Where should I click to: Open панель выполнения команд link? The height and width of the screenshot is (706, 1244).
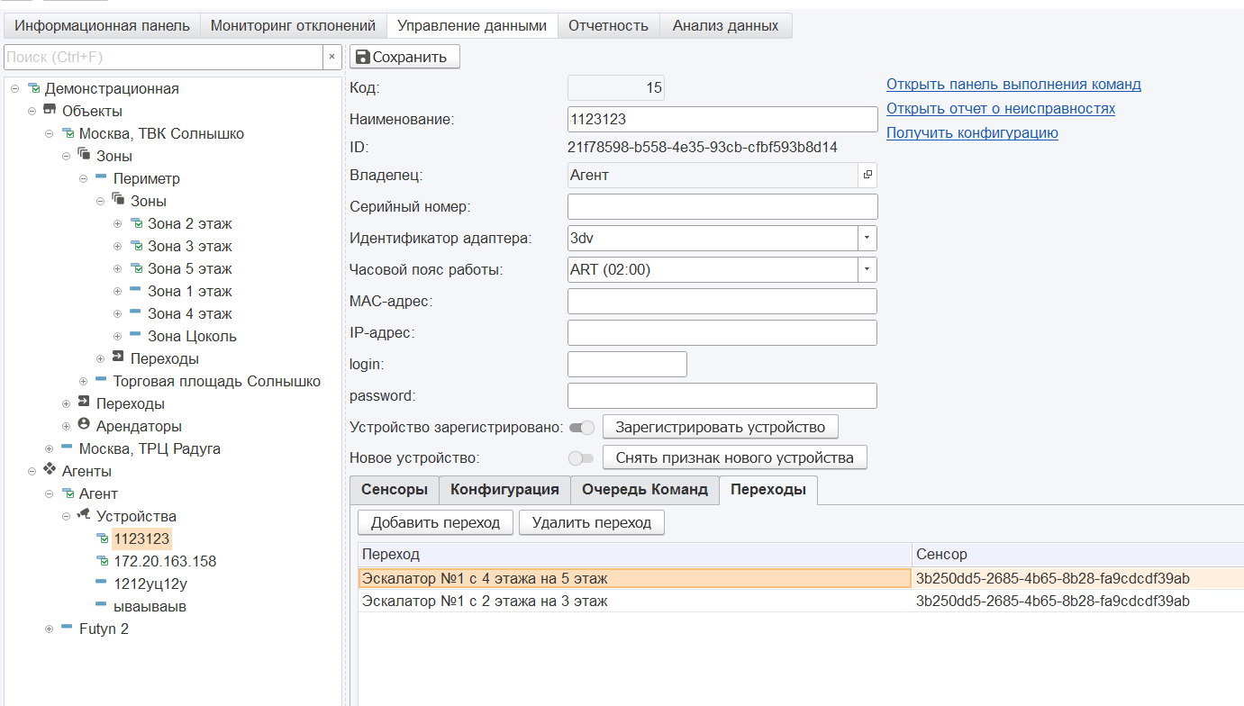pyautogui.click(x=1013, y=85)
